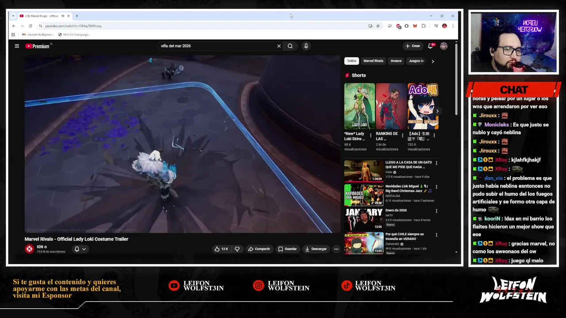
Task: Open the Lady Loki Skins short
Action: click(x=359, y=106)
